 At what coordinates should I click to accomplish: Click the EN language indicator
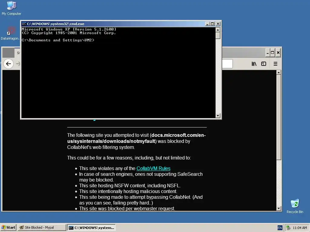point(279,228)
